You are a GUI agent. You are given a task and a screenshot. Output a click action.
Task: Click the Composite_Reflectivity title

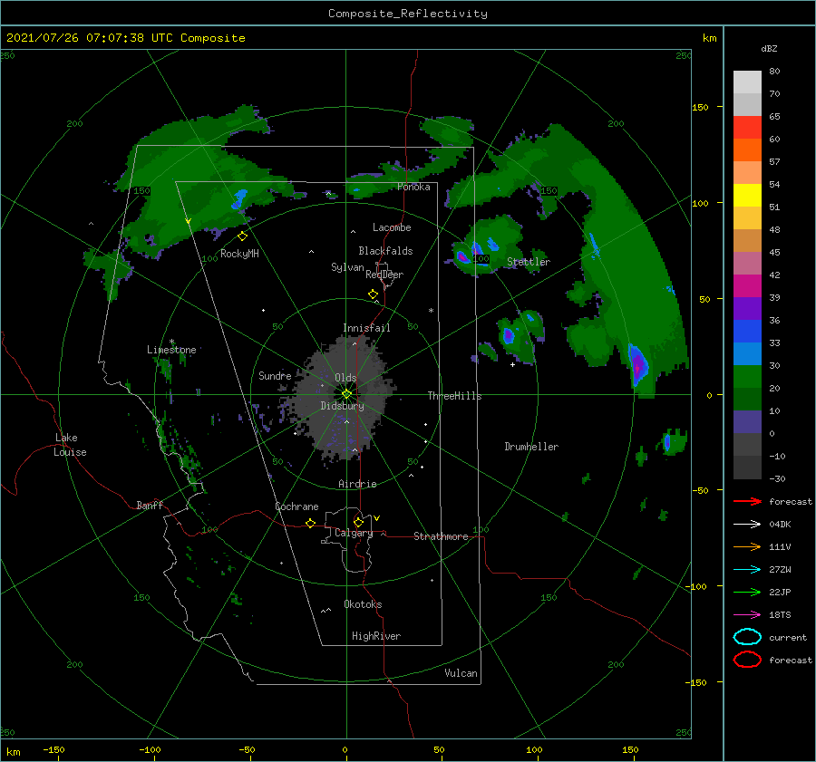(407, 14)
